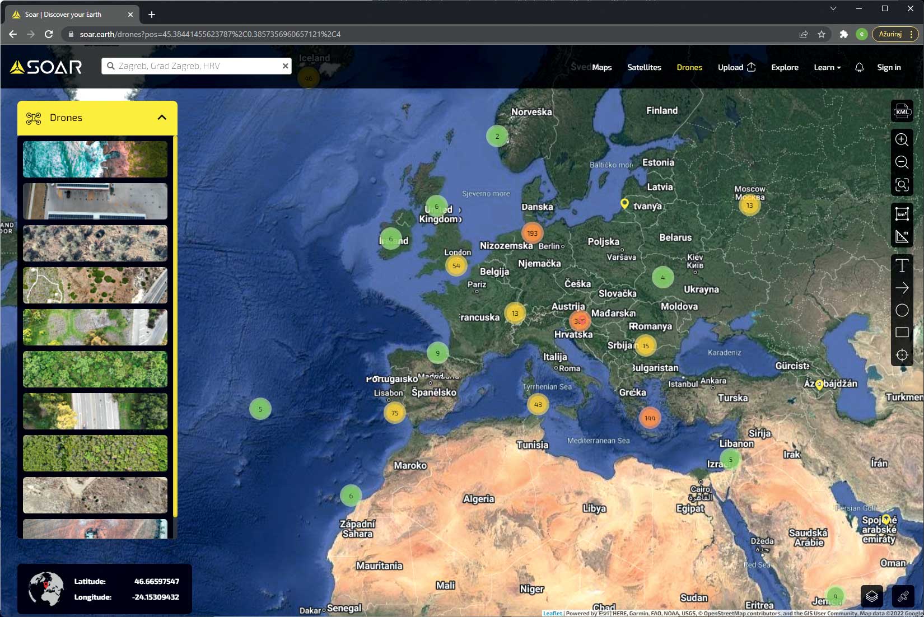Click the Upload button
Viewport: 924px width, 617px height.
tap(736, 67)
